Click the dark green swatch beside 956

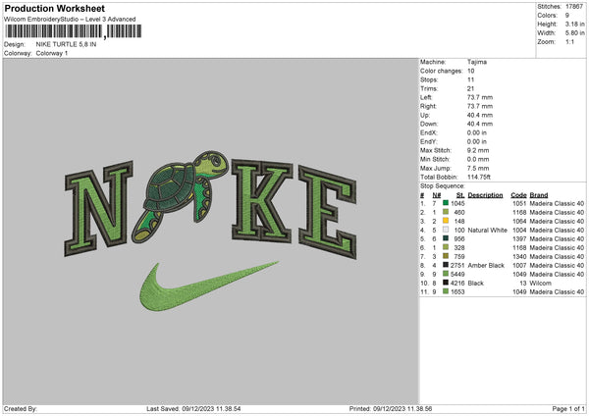[x=446, y=238]
